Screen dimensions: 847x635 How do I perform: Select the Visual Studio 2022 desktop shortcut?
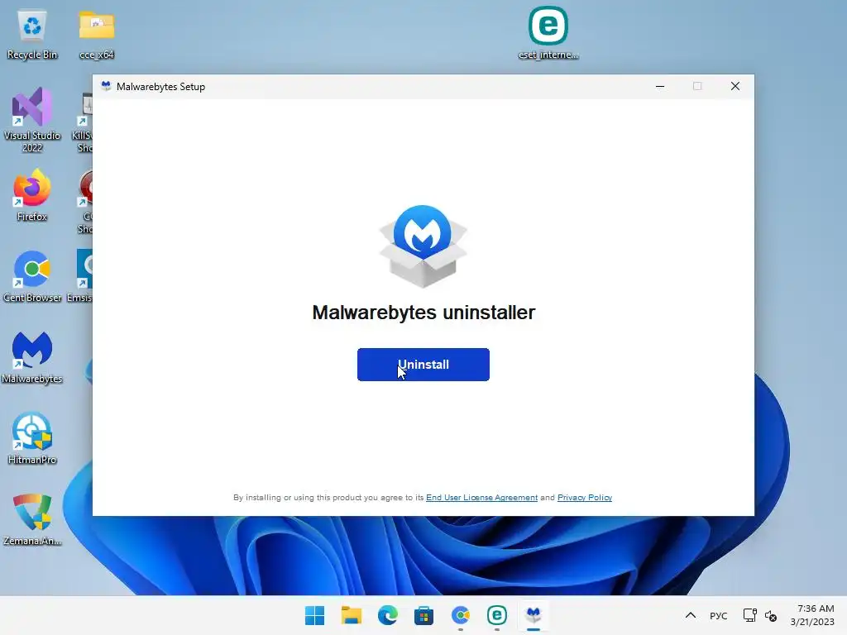pyautogui.click(x=32, y=120)
